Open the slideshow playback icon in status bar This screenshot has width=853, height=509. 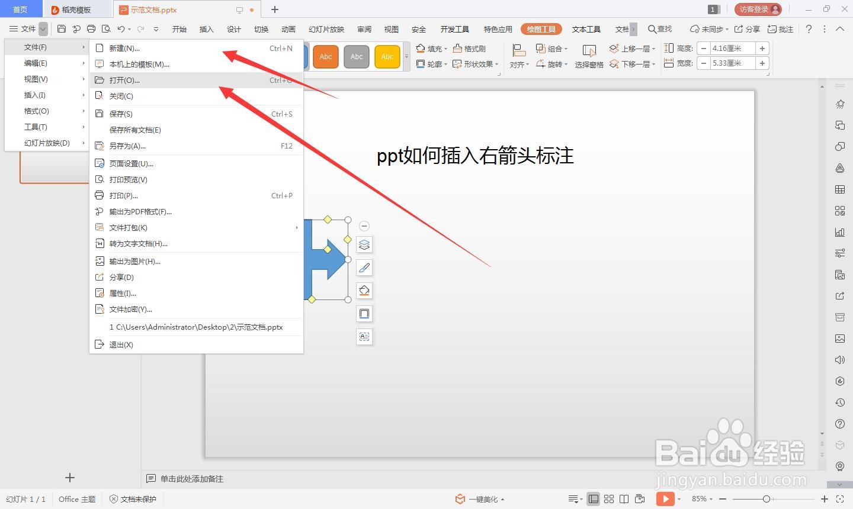coord(666,499)
